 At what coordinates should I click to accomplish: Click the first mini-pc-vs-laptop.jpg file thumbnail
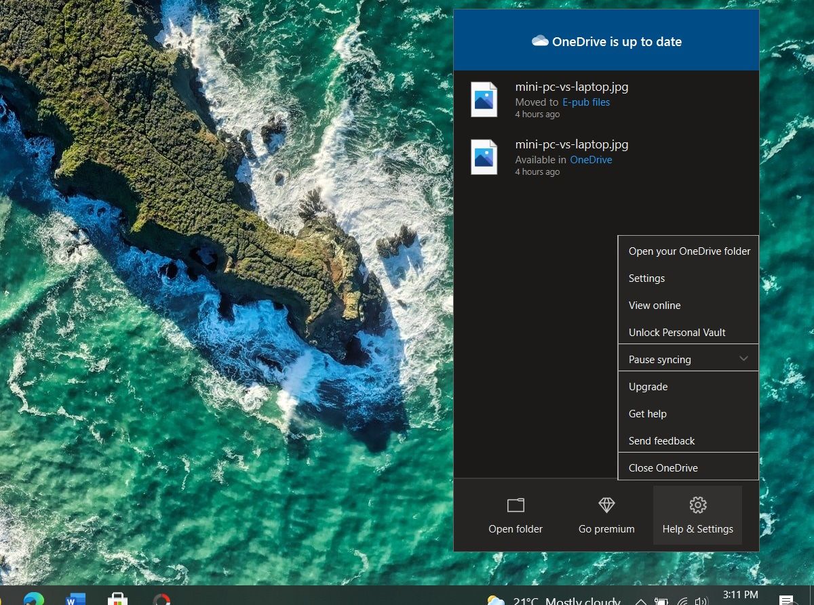(x=484, y=100)
